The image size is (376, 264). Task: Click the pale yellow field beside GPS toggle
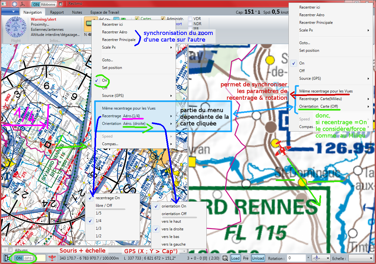41,258
